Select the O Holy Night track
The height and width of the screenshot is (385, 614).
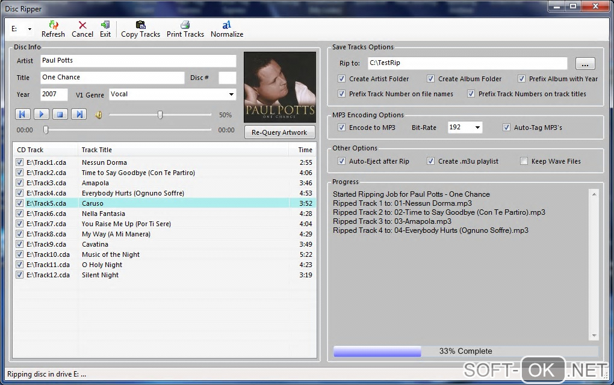(164, 265)
